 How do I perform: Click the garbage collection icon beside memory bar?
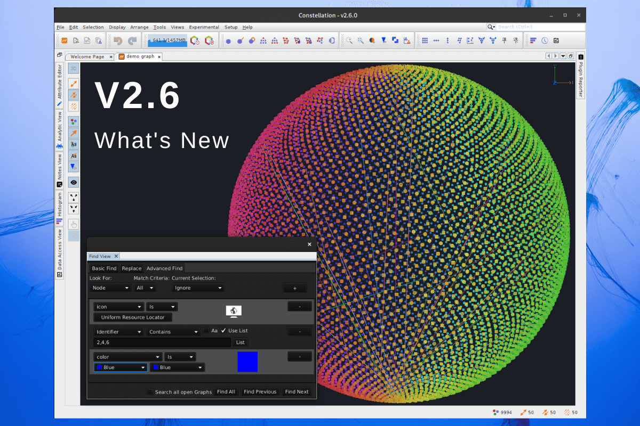(x=195, y=40)
